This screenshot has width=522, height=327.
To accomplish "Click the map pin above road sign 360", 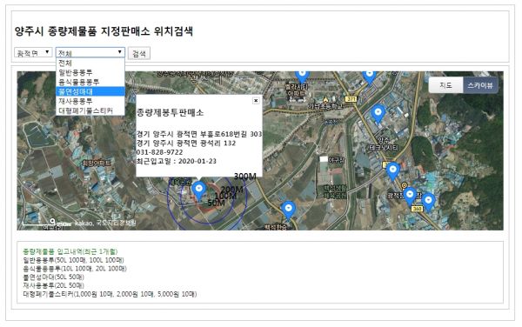I will coord(410,197).
